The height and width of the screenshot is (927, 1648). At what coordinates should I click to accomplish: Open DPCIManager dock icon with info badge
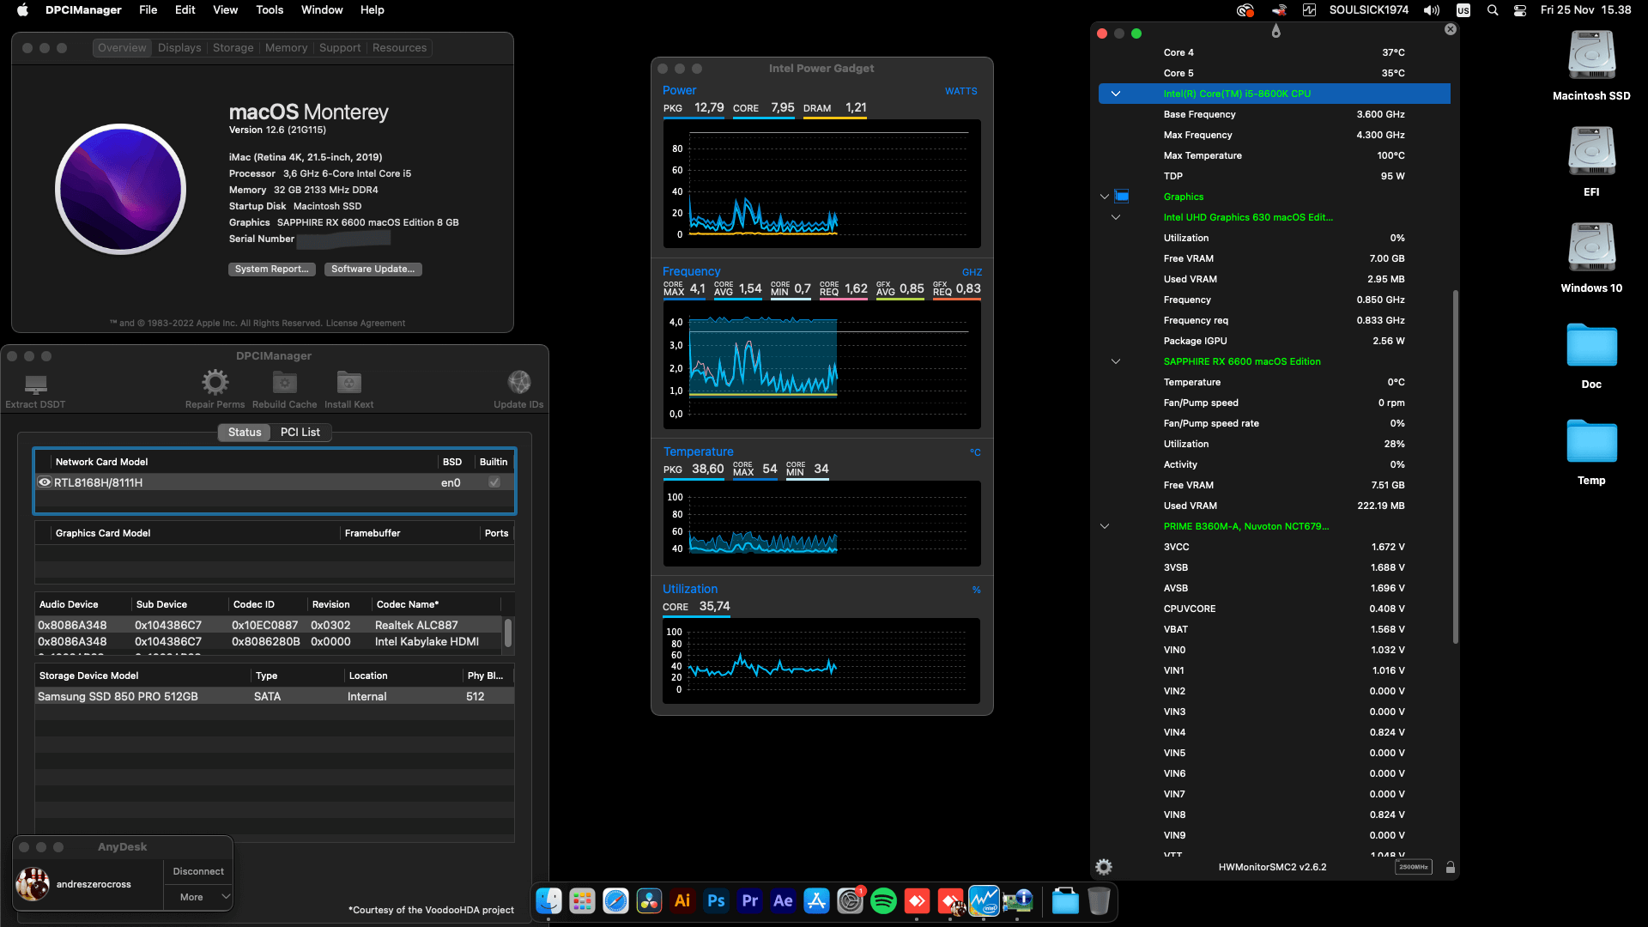[1017, 900]
